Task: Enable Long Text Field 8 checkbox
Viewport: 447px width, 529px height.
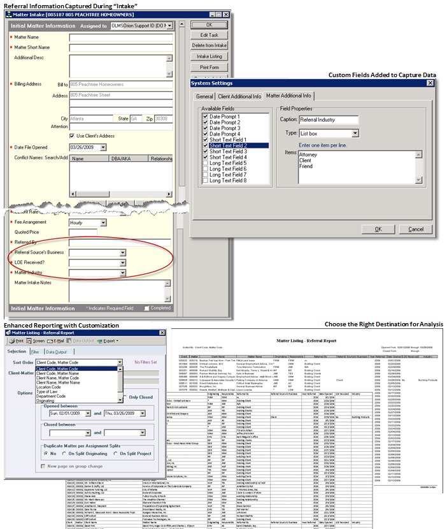Action: [205, 180]
